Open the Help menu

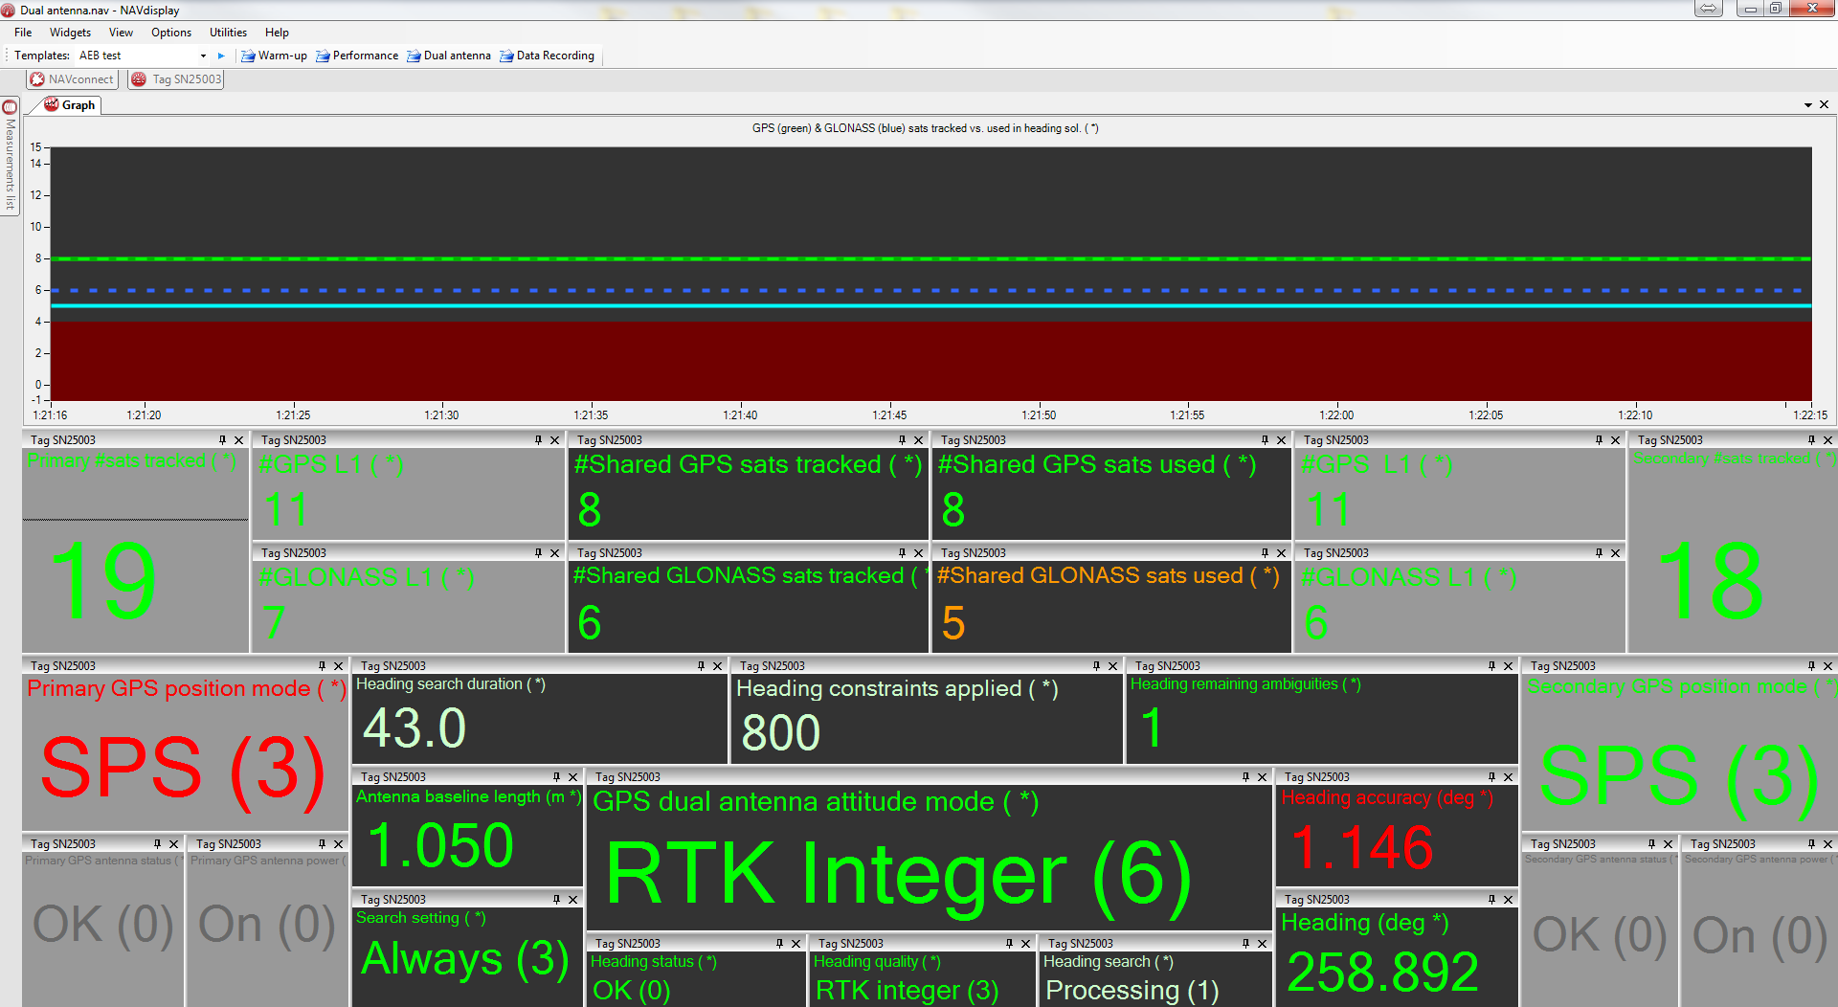tap(277, 33)
